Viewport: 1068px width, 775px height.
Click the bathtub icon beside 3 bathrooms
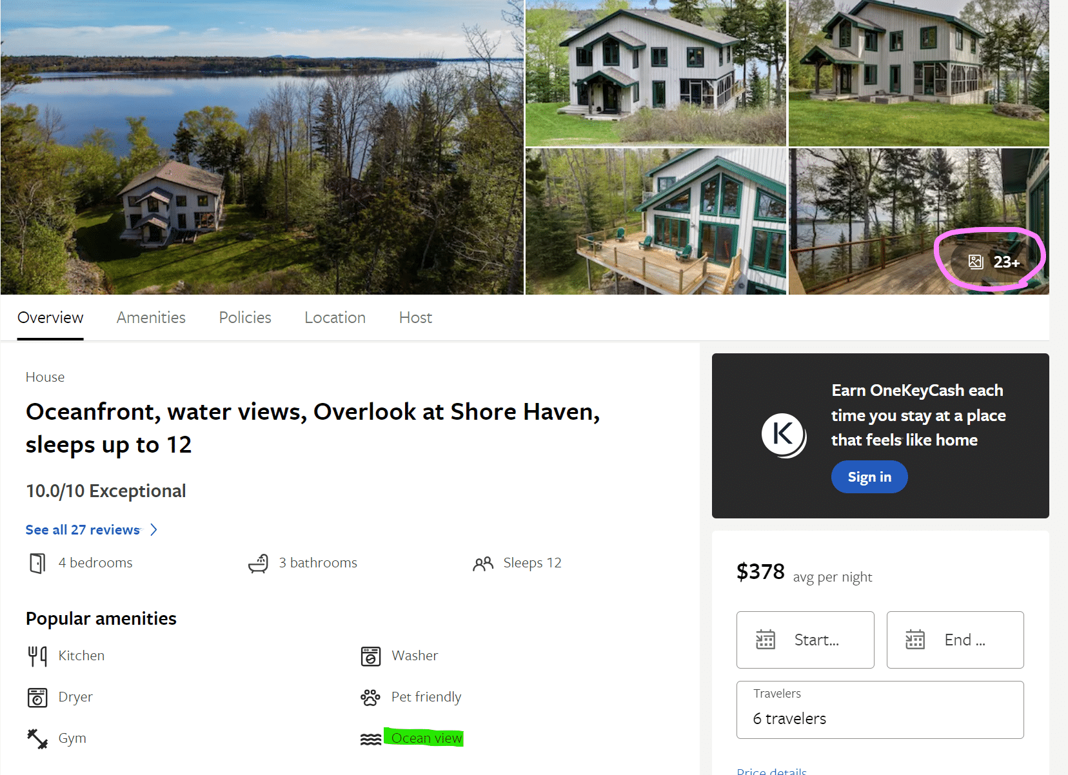point(258,563)
